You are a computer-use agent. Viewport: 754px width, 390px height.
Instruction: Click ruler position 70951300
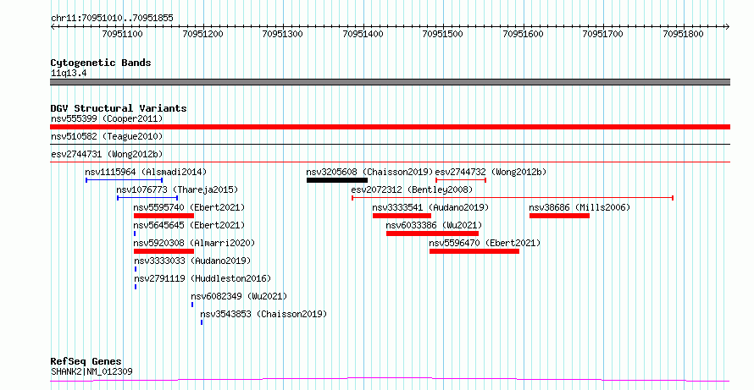tap(283, 34)
